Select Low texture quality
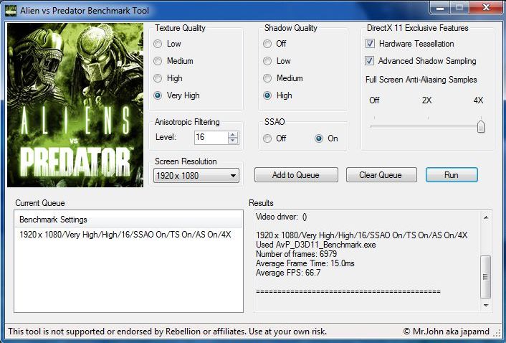Image resolution: width=506 pixels, height=343 pixels. [158, 44]
